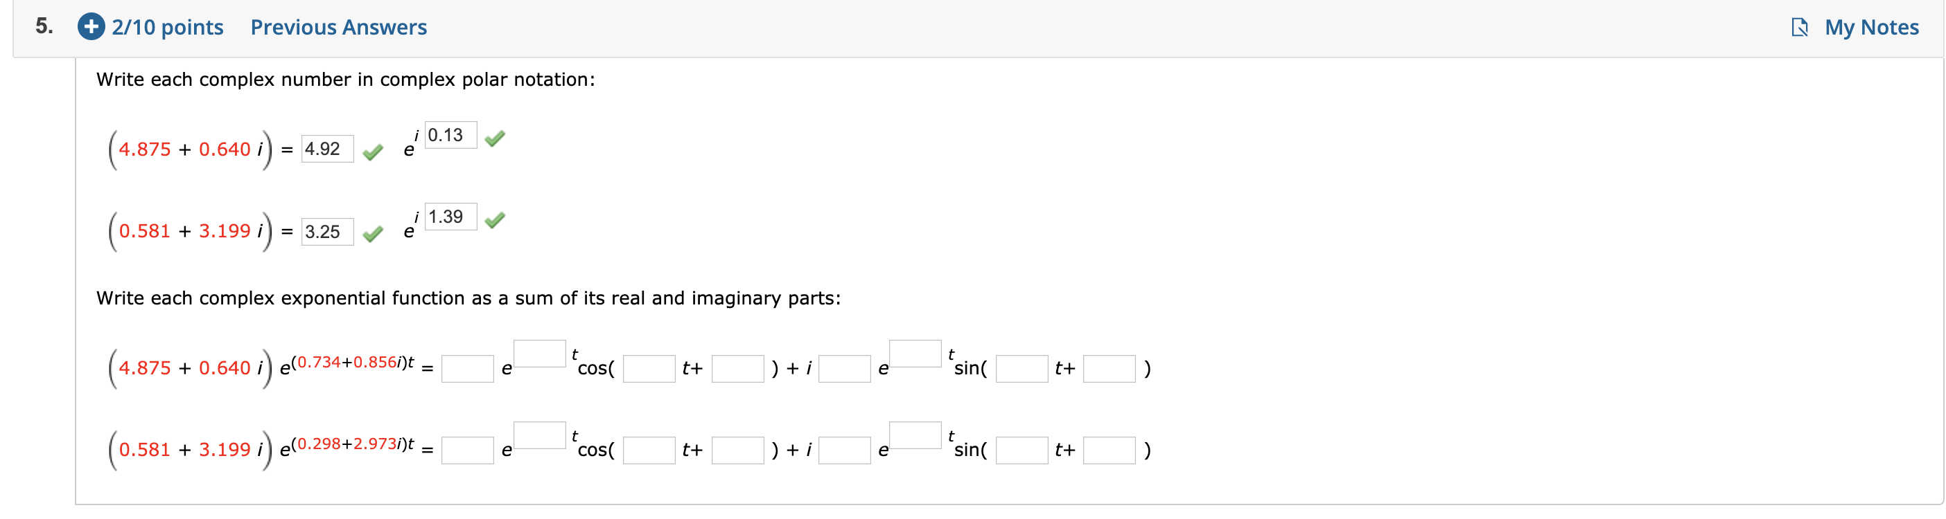Select the angle field containing 0.13

(450, 135)
